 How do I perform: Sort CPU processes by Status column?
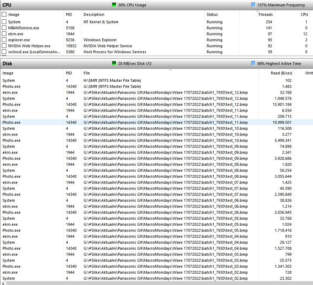click(x=212, y=14)
